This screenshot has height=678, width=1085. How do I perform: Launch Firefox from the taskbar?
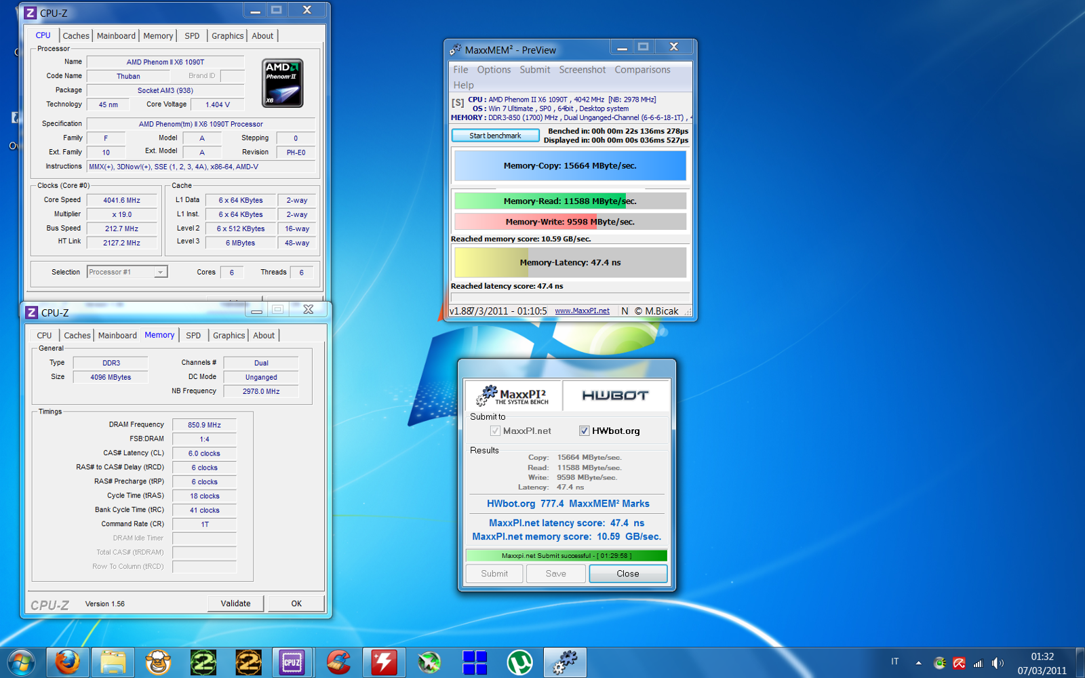click(x=67, y=662)
